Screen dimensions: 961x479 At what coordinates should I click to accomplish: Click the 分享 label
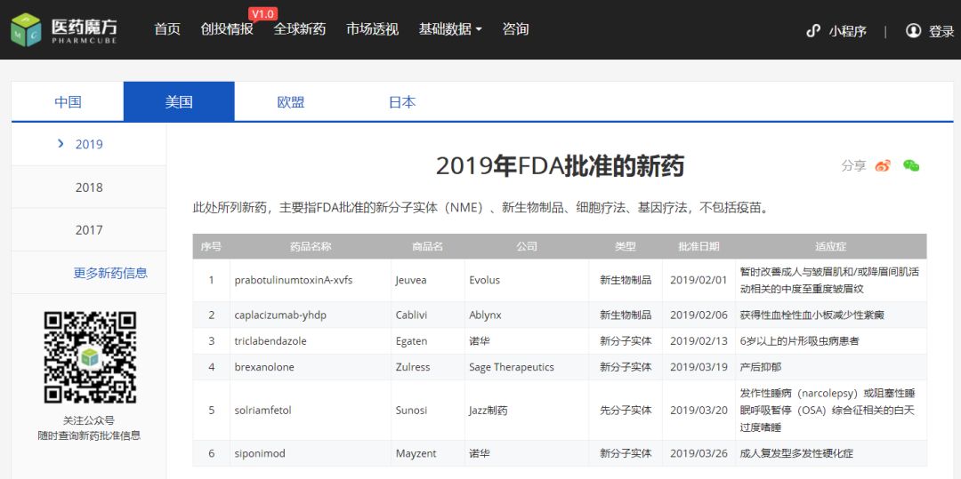[x=853, y=166]
